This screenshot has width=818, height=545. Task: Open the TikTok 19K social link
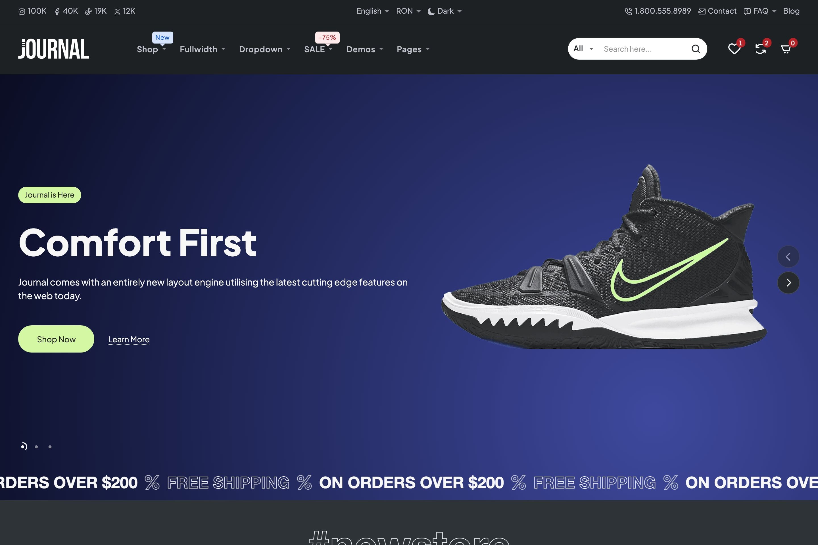[96, 11]
